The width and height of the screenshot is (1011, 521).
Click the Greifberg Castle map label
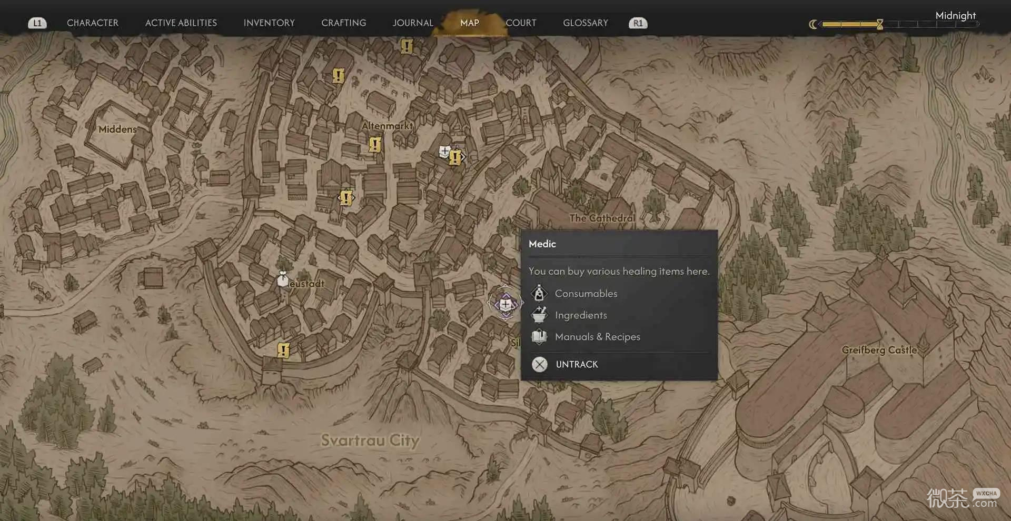click(879, 350)
